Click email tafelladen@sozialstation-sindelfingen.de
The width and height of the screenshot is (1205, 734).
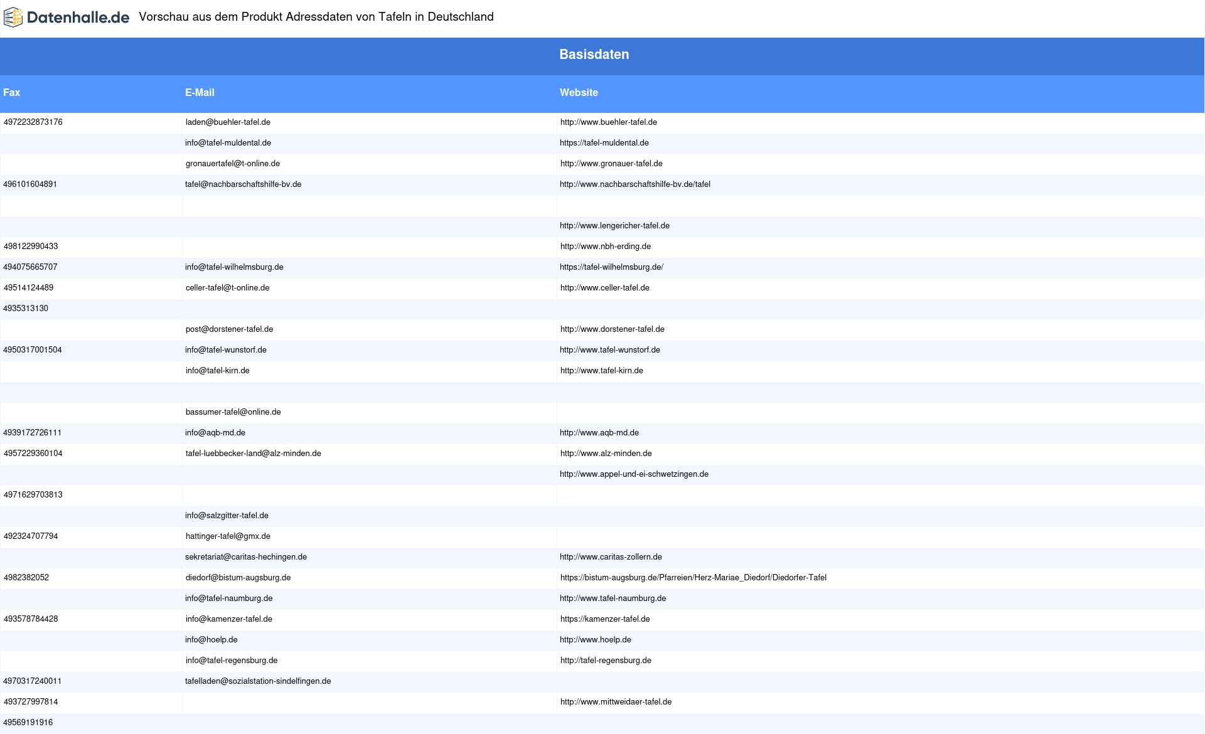coord(258,681)
